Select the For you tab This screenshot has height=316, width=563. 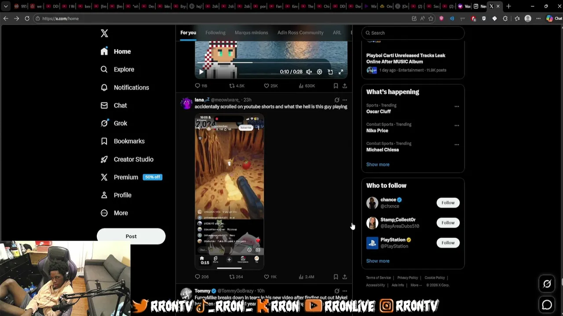click(x=188, y=32)
